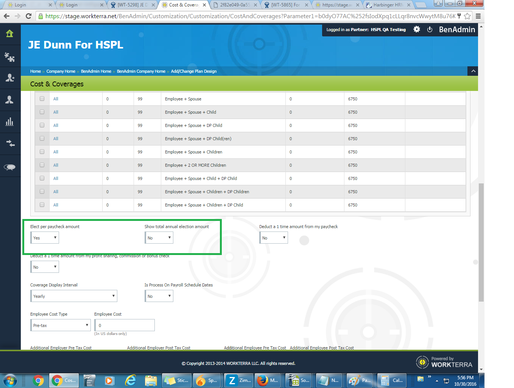Select checkbox for Employee + Spouse + Children row
Viewport: 514px width, 388px height.
point(42,152)
